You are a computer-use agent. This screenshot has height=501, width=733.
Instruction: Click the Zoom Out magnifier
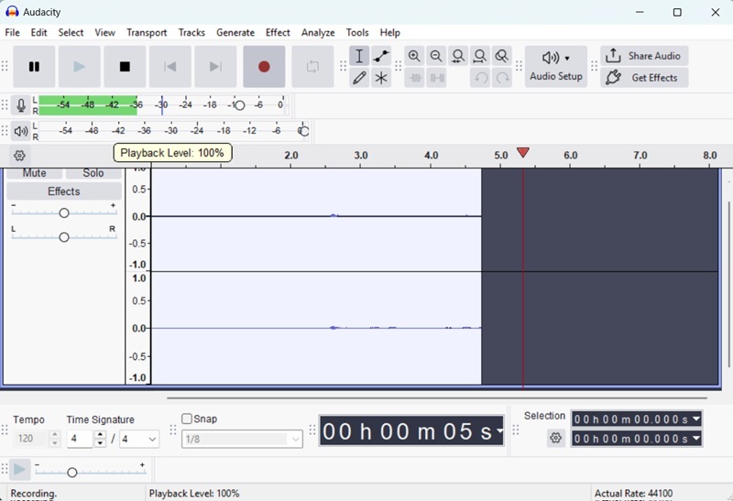(x=436, y=56)
